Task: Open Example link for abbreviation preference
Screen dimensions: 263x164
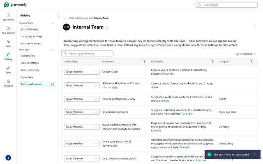Action: [x=185, y=147]
